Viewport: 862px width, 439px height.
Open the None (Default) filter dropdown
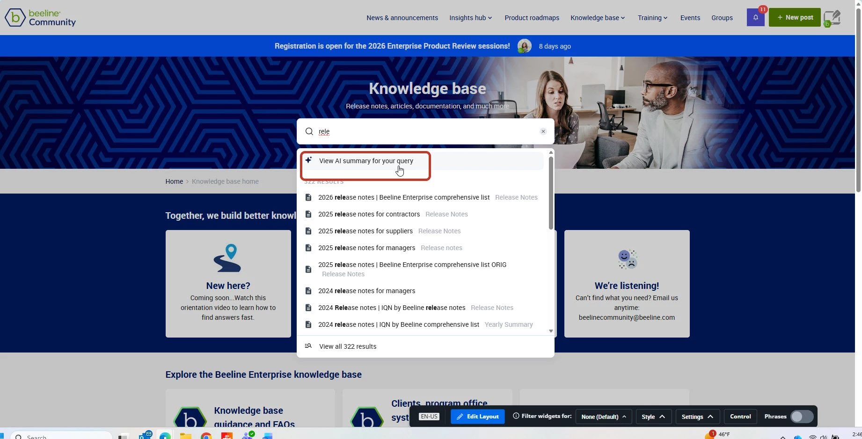(604, 417)
